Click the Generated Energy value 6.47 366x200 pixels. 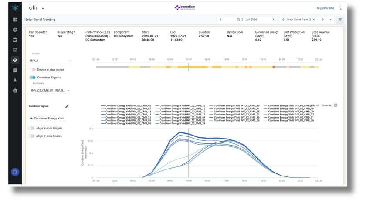[258, 40]
